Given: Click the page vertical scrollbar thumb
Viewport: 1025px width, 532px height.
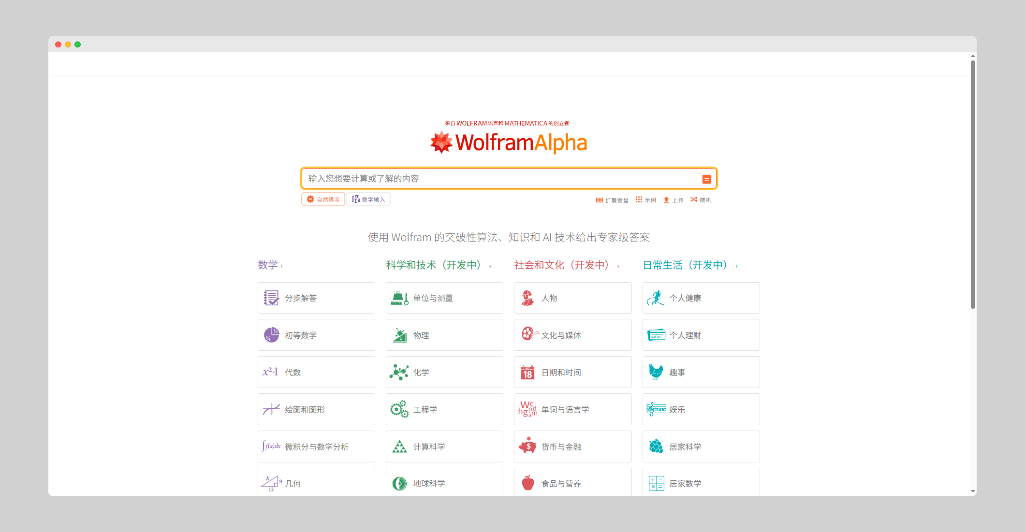Looking at the screenshot, I should 973,184.
